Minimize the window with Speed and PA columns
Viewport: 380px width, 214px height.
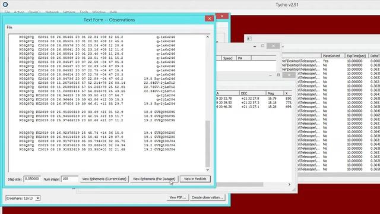coord(255,46)
